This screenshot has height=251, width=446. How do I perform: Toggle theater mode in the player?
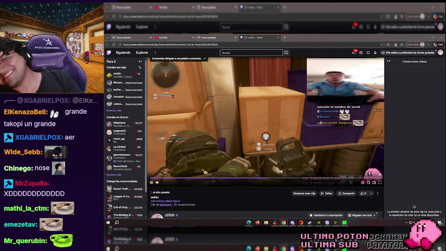click(x=374, y=182)
